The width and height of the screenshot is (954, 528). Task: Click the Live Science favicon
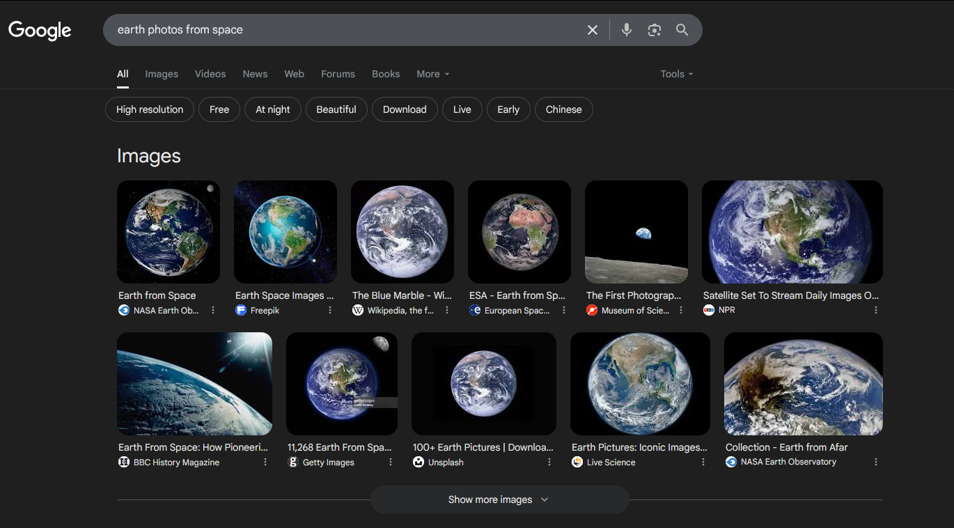click(577, 462)
